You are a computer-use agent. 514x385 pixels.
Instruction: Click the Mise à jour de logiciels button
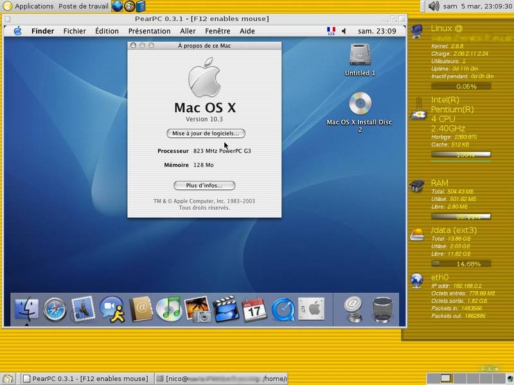[206, 133]
